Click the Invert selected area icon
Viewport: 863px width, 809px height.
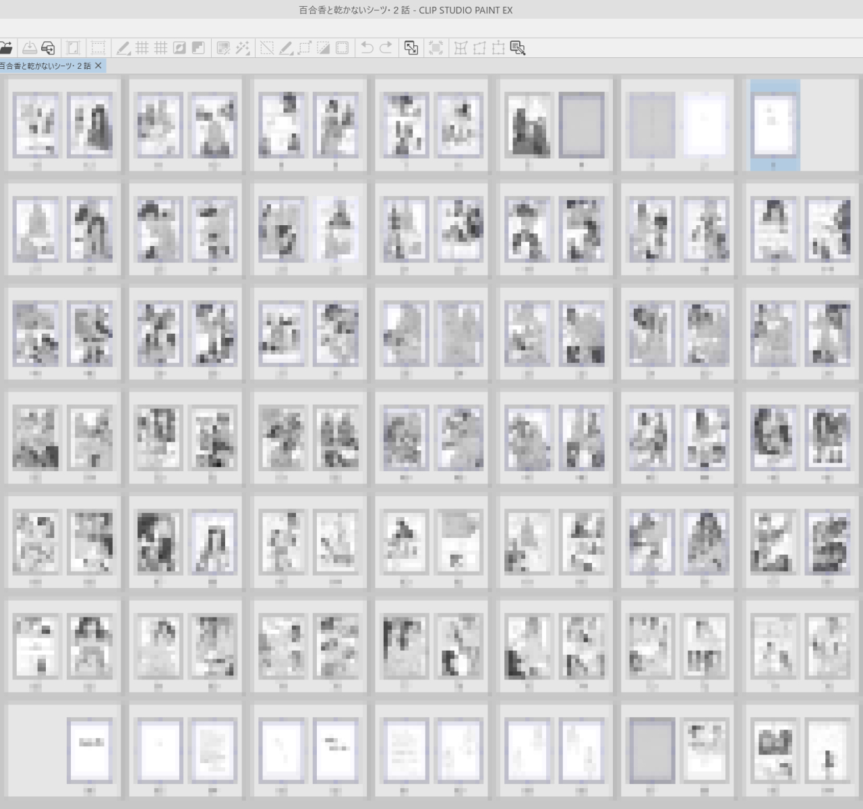click(324, 48)
